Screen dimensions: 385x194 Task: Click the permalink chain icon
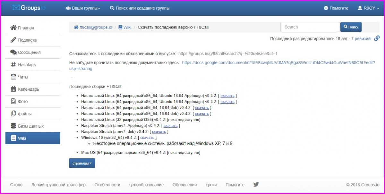pos(377,38)
